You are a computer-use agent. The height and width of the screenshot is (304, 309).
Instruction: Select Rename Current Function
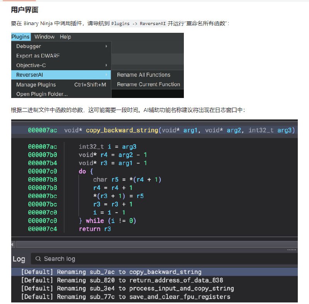click(148, 84)
